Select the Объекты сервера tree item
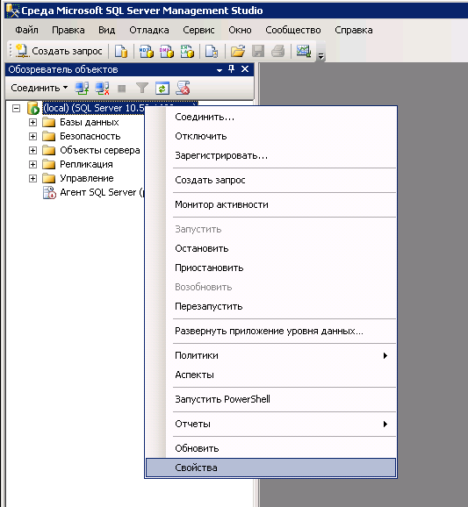The width and height of the screenshot is (468, 507). tap(100, 150)
